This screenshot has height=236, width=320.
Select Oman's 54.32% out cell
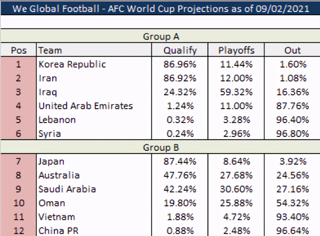[x=292, y=203]
